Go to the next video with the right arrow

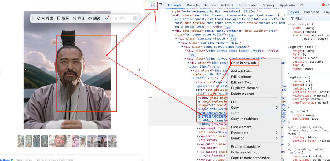tap(138, 70)
